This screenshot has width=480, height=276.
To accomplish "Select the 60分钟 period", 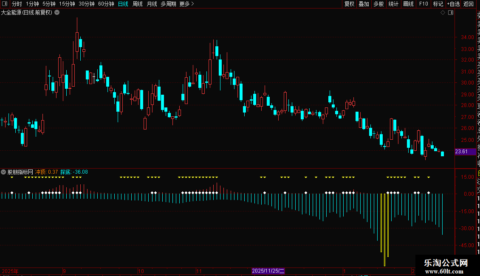I will 106,4.
